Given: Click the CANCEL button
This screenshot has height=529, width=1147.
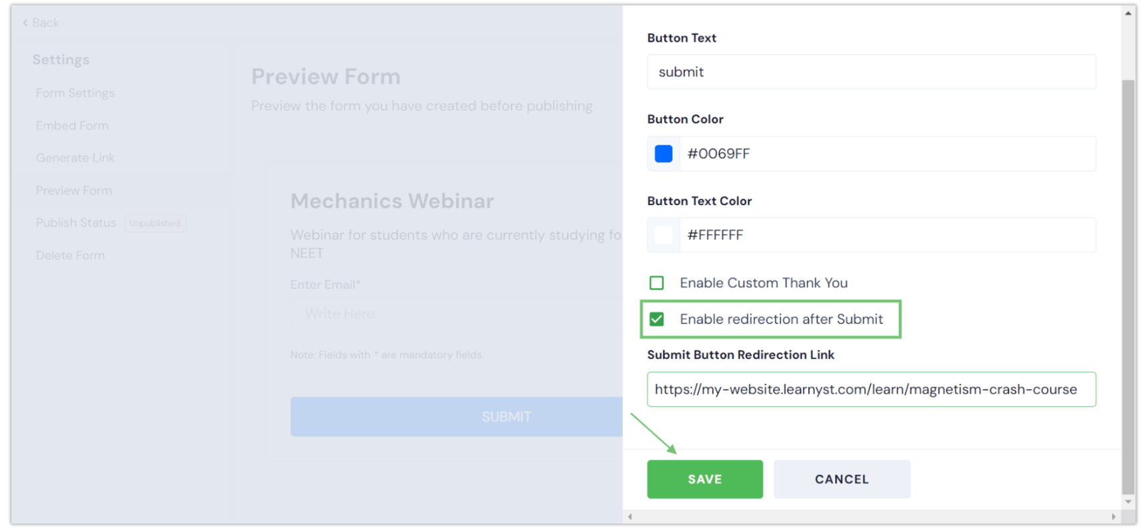Looking at the screenshot, I should point(842,479).
